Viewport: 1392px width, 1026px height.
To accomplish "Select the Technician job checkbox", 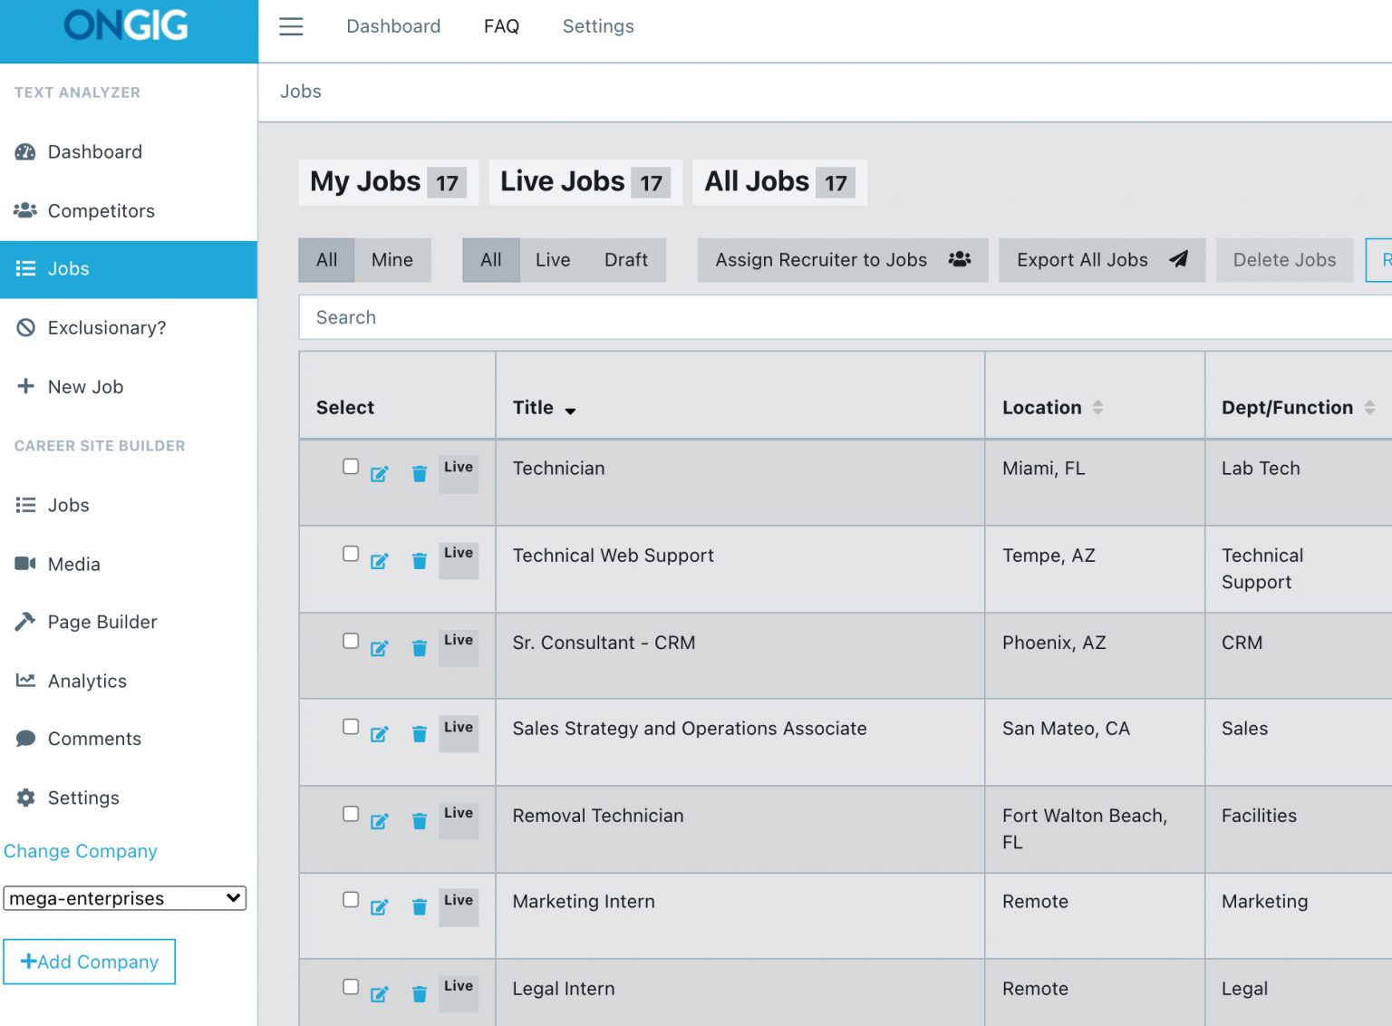I will (351, 466).
